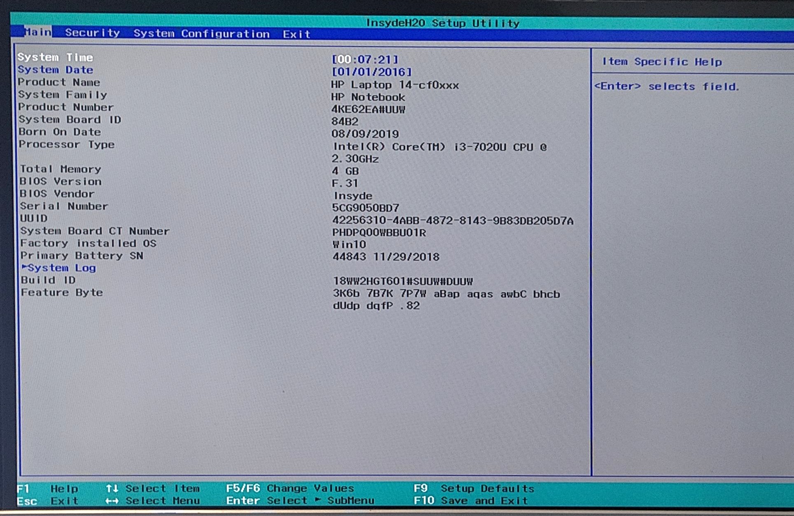Click the F5/F6 Change Values hint
The image size is (794, 516).
pyautogui.click(x=290, y=488)
